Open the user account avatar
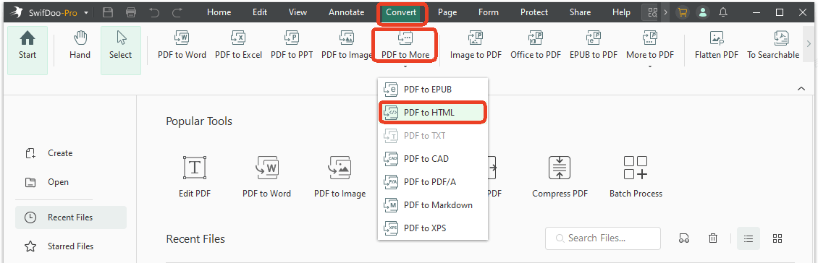The height and width of the screenshot is (263, 818). [x=703, y=12]
